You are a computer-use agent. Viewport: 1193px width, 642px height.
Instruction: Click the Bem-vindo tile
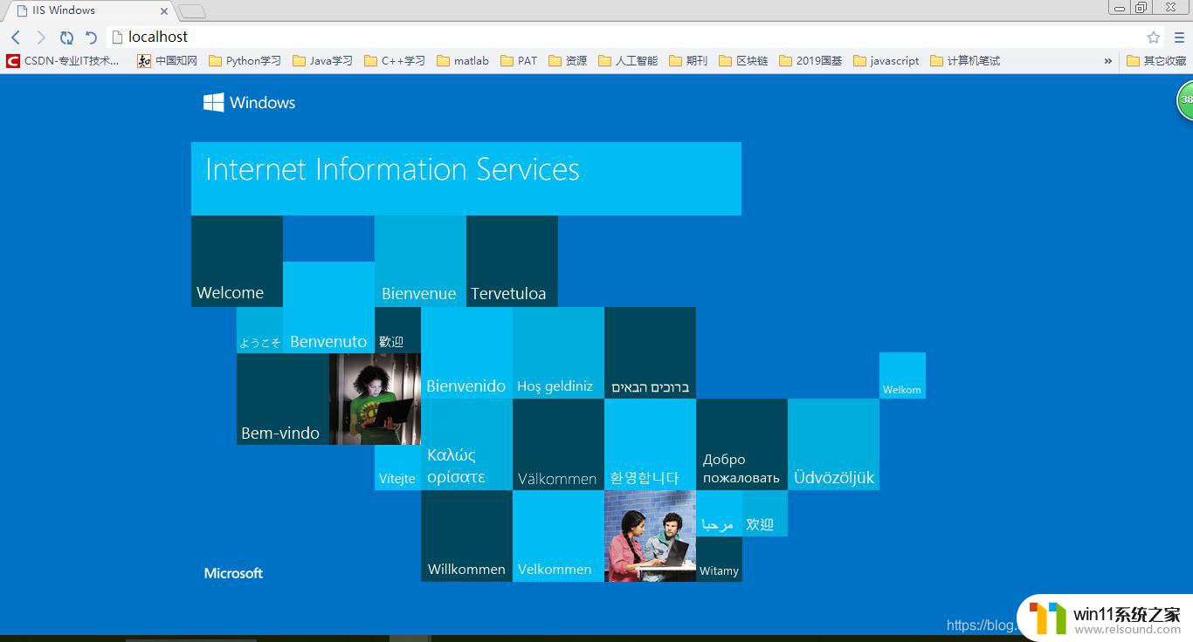click(283, 400)
